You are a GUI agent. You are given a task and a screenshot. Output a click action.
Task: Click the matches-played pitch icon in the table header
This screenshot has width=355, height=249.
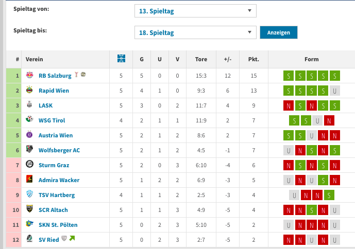pos(122,58)
